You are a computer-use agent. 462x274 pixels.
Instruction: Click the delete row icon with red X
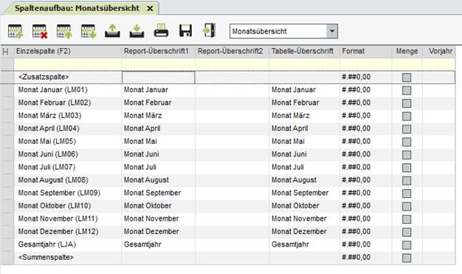point(40,31)
